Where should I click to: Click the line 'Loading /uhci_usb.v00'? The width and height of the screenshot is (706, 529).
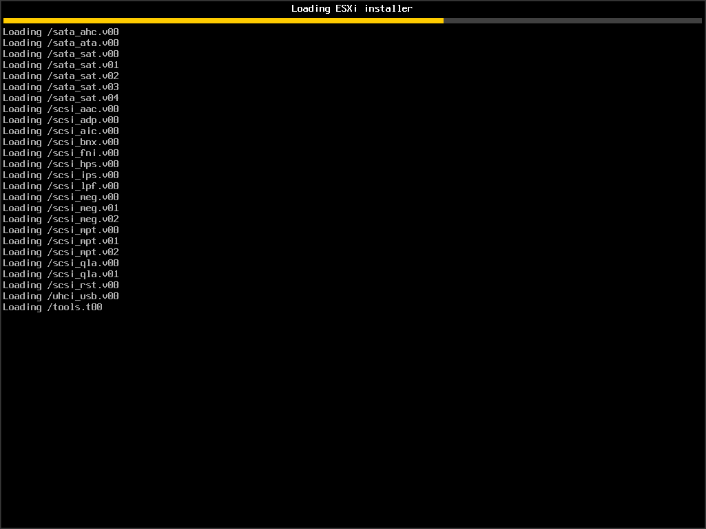tap(61, 297)
